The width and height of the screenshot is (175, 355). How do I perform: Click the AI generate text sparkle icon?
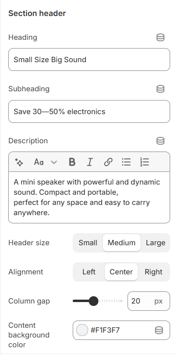click(19, 162)
